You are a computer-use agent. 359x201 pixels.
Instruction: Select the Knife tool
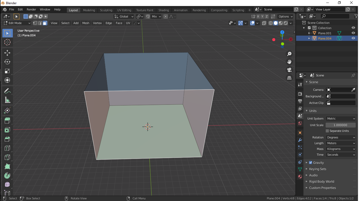click(x=7, y=157)
